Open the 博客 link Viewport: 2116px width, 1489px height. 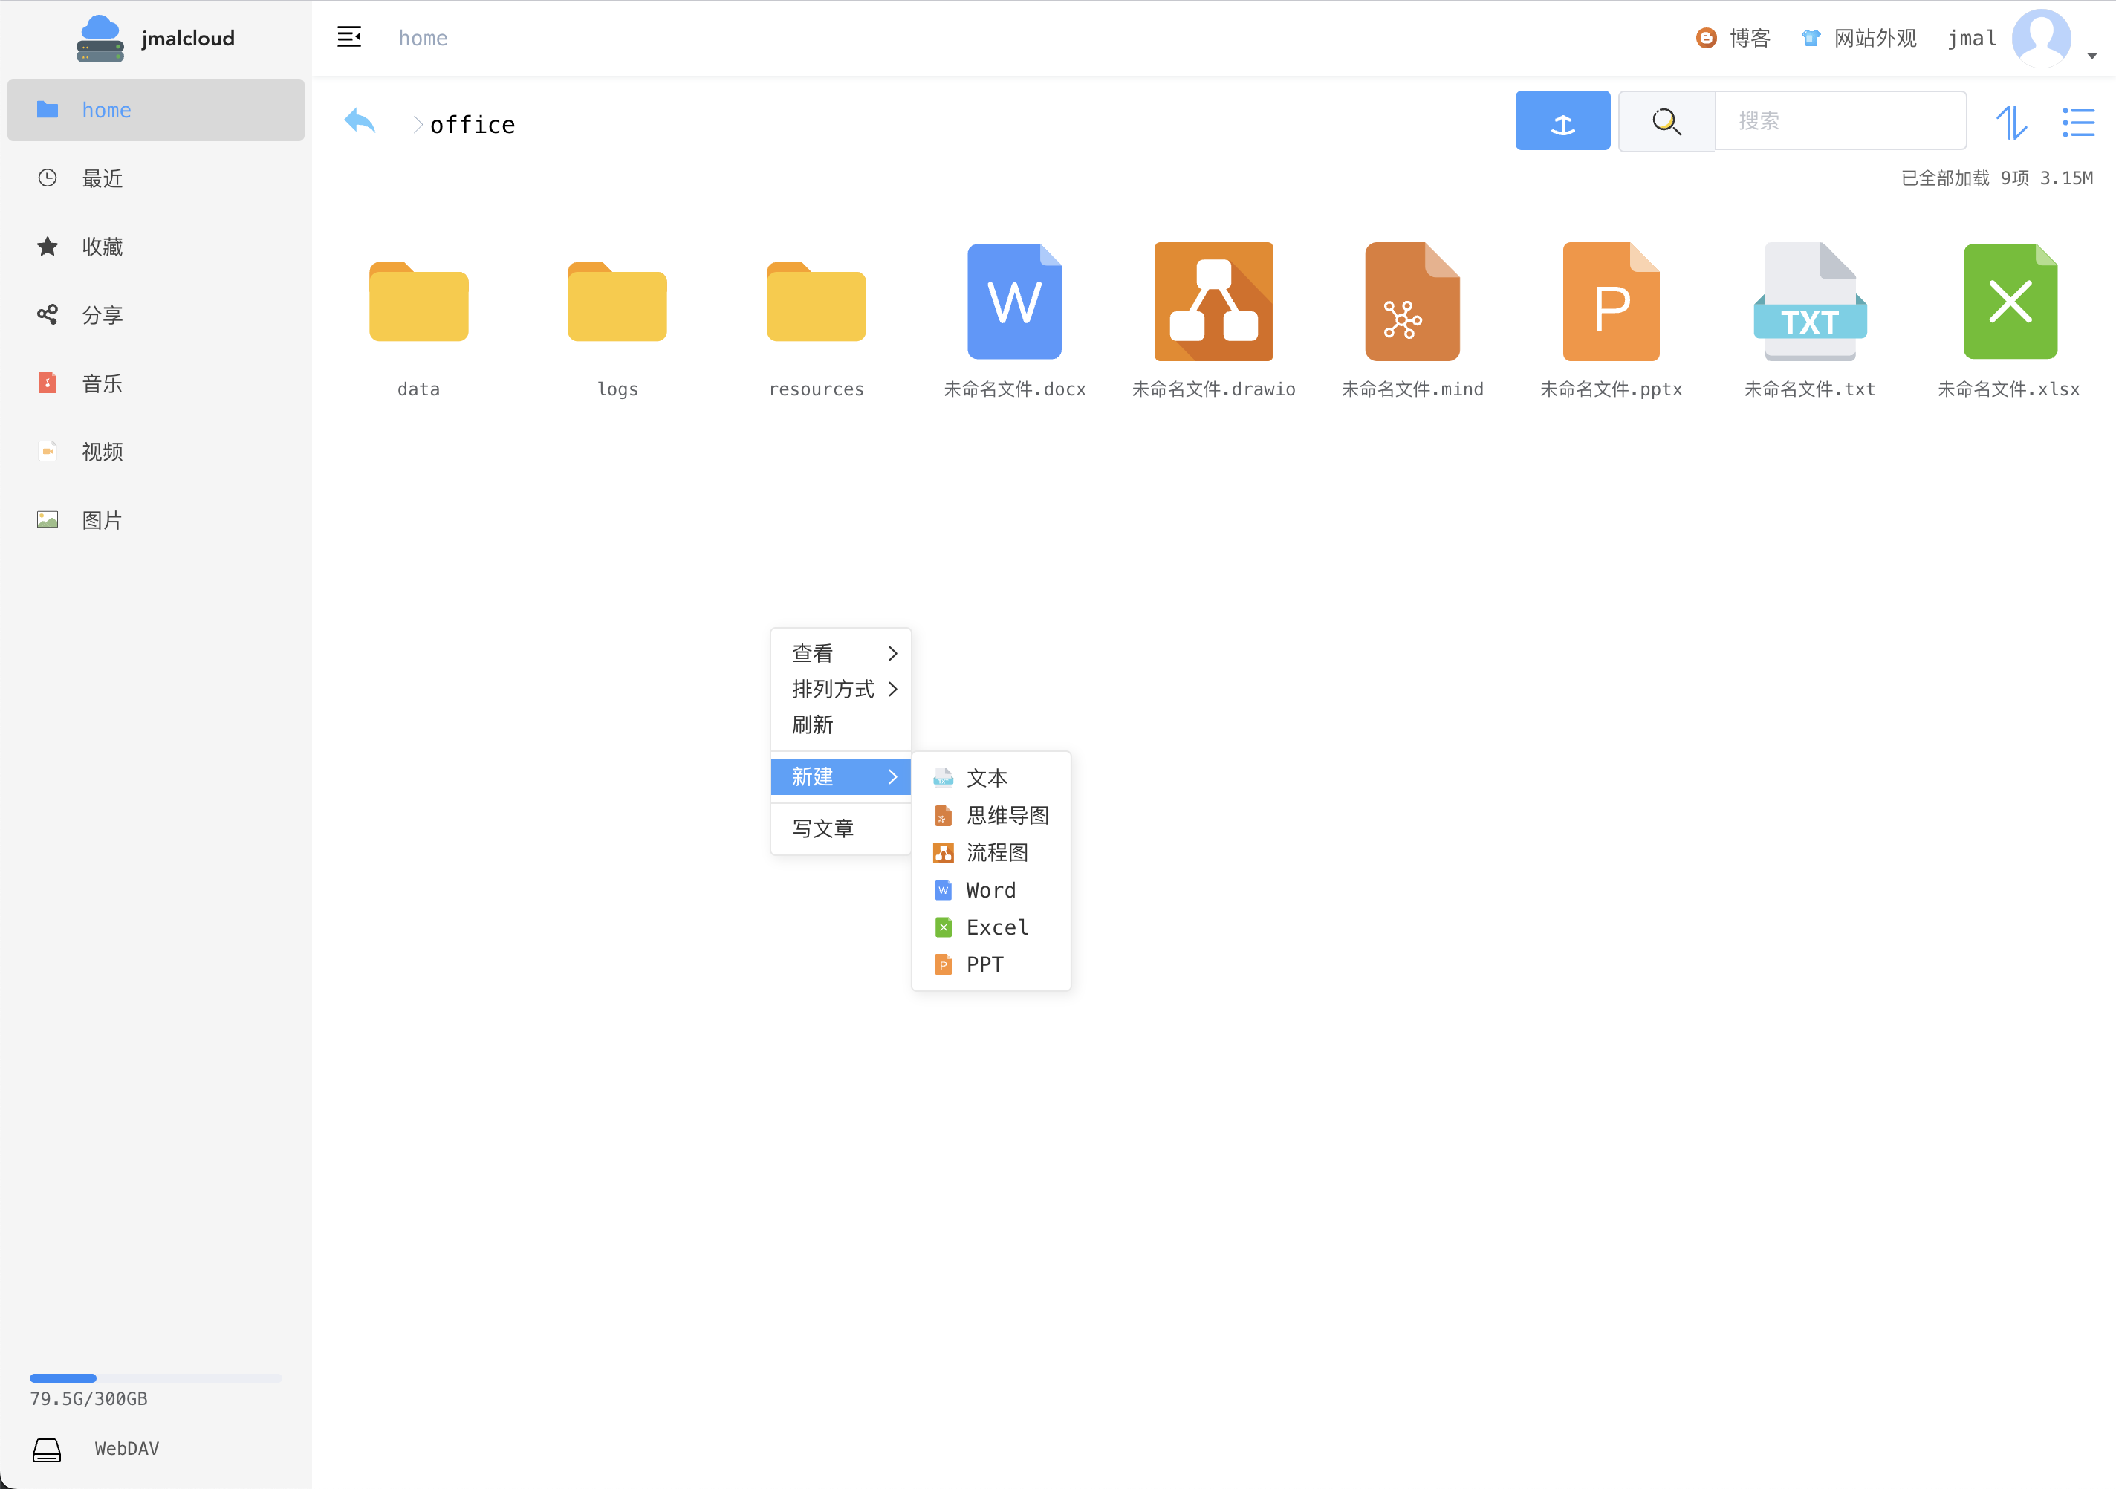pyautogui.click(x=1733, y=39)
